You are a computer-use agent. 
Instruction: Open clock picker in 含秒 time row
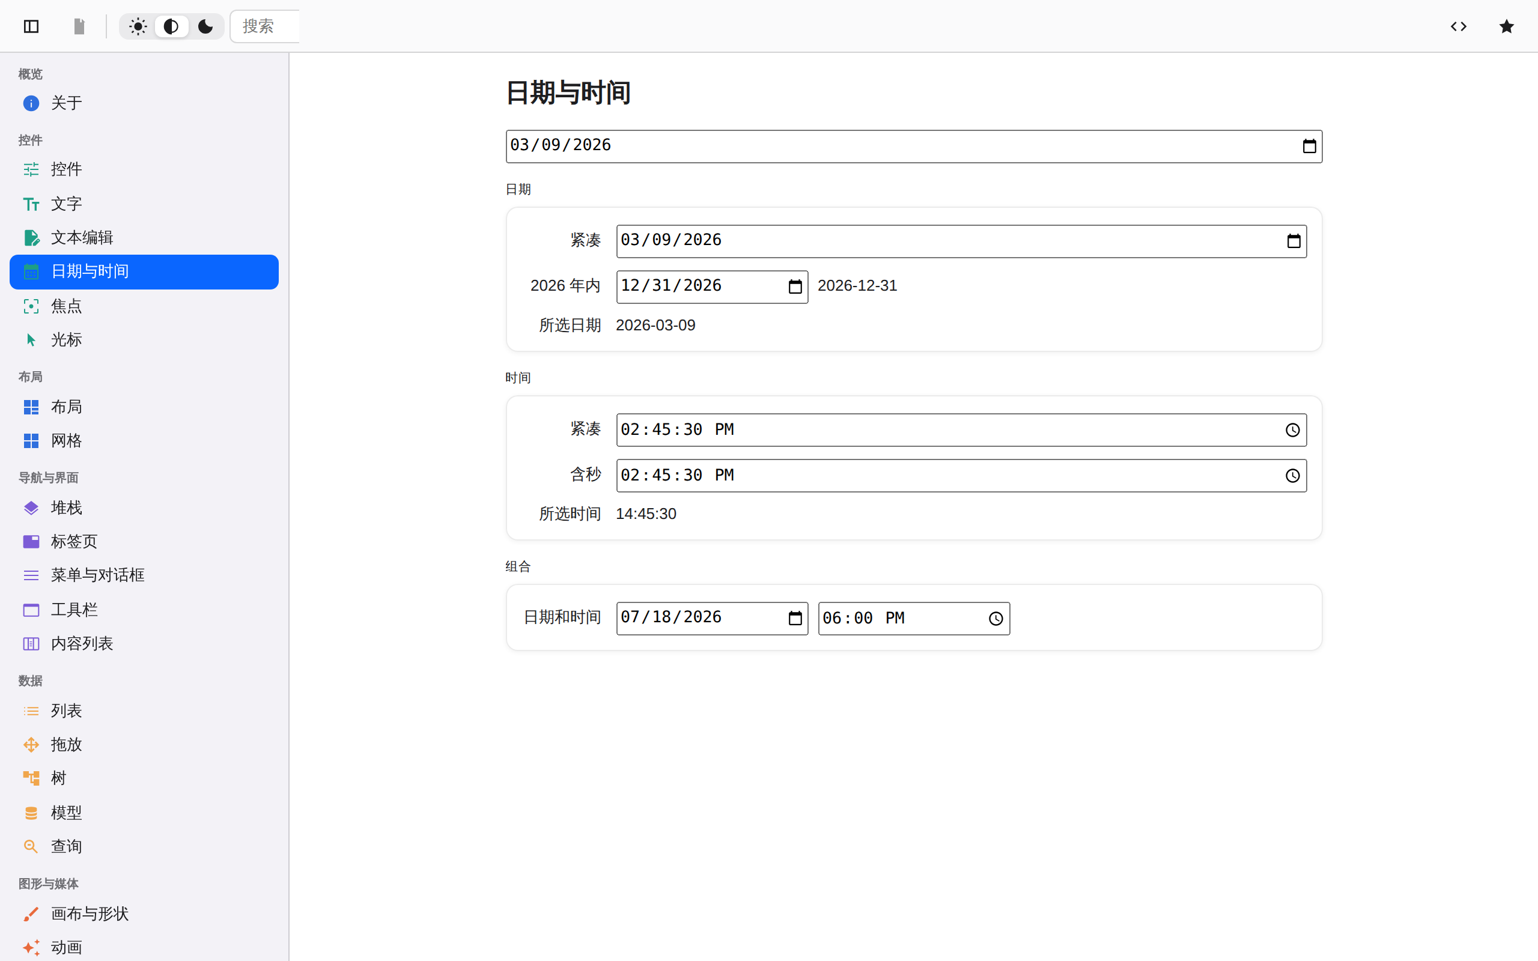click(x=1292, y=476)
